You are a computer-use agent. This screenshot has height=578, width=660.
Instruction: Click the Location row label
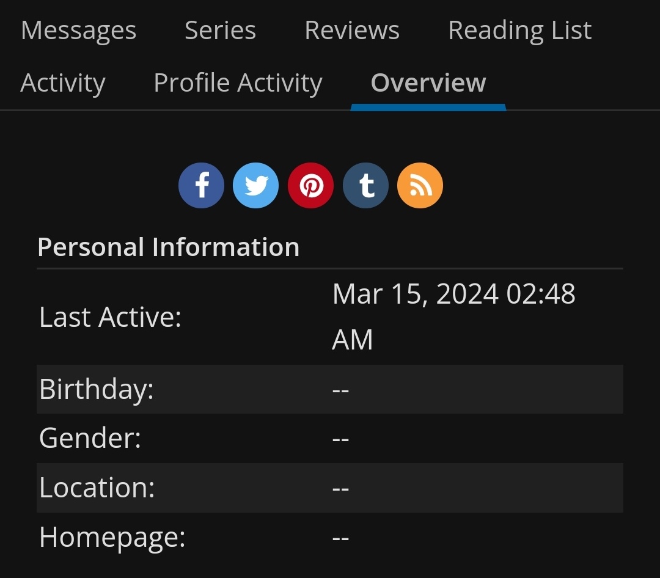(x=97, y=488)
